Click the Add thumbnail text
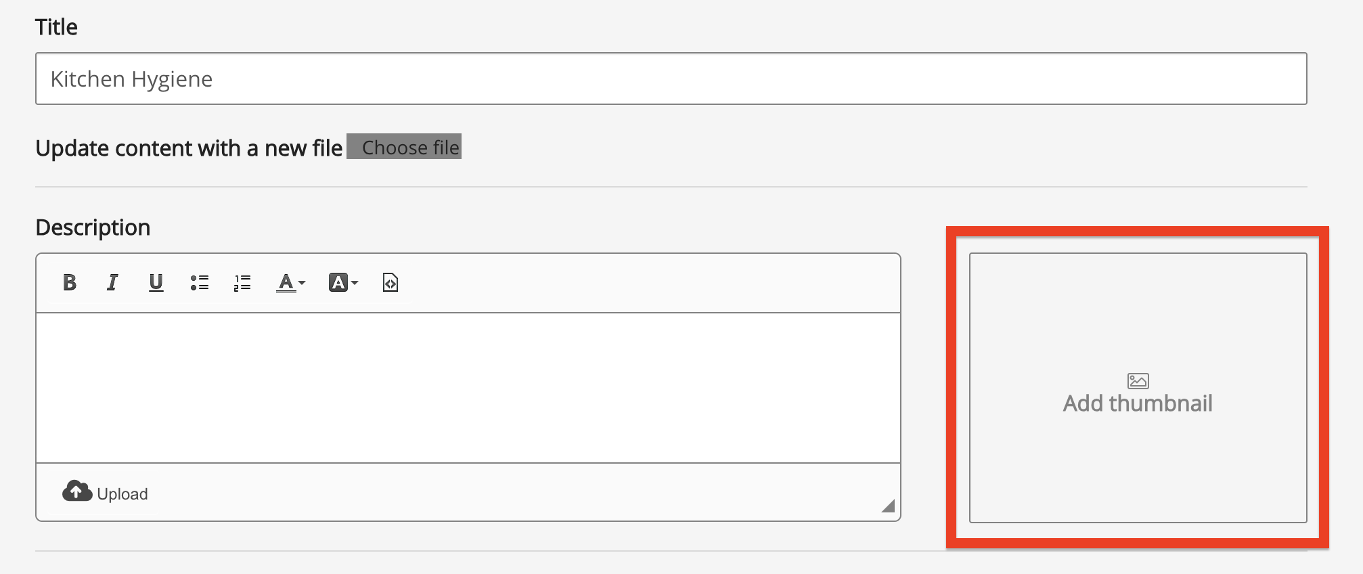This screenshot has width=1363, height=574. [1138, 403]
